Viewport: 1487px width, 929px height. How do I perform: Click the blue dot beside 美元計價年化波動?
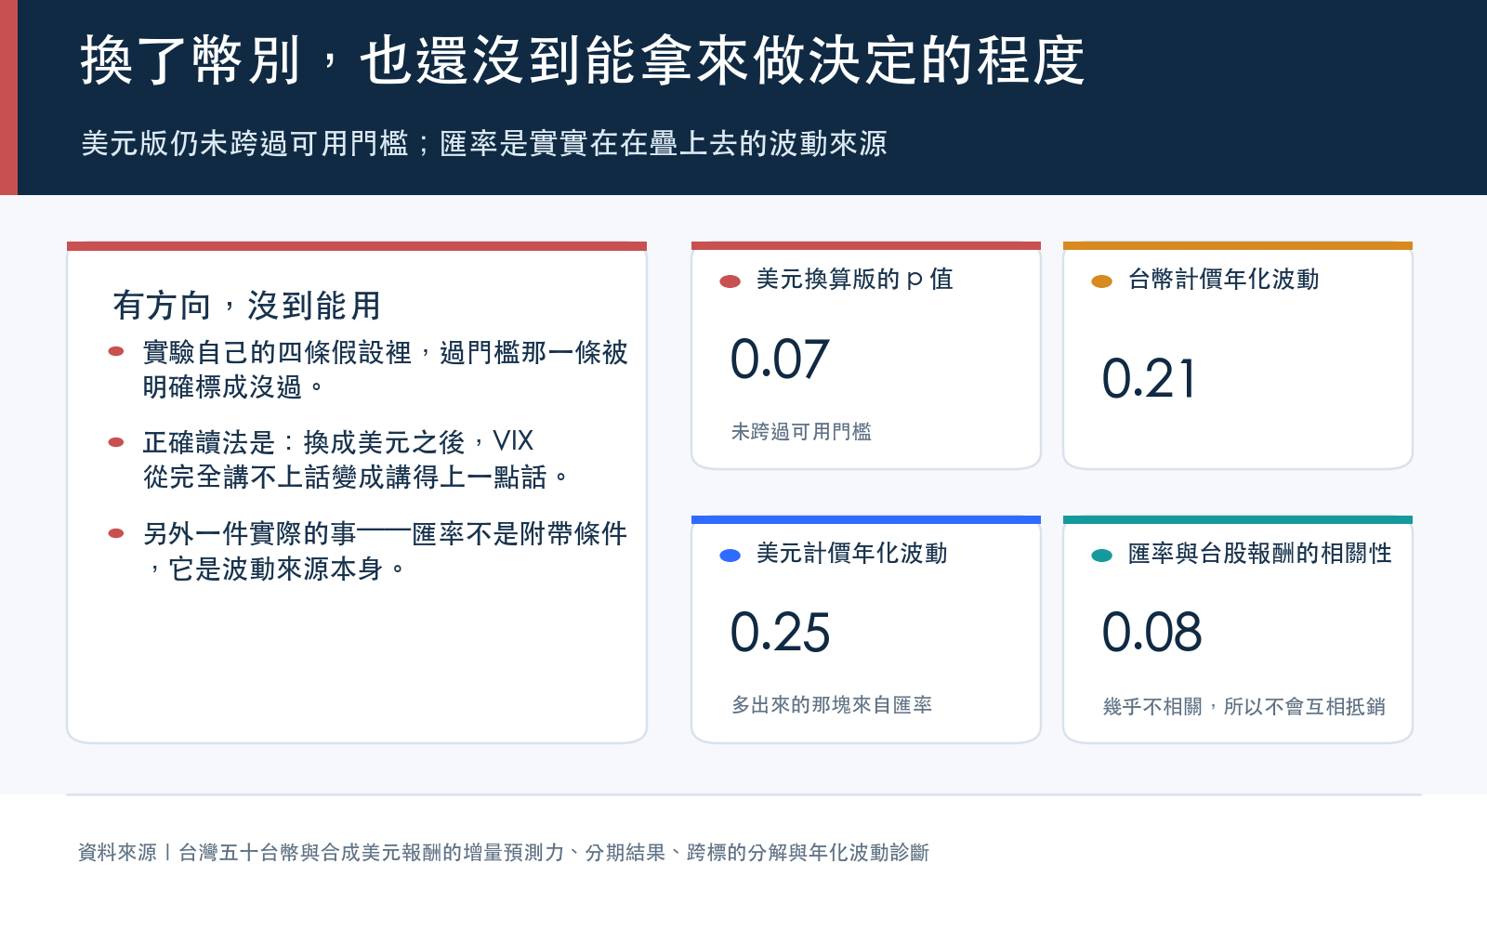pyautogui.click(x=730, y=556)
